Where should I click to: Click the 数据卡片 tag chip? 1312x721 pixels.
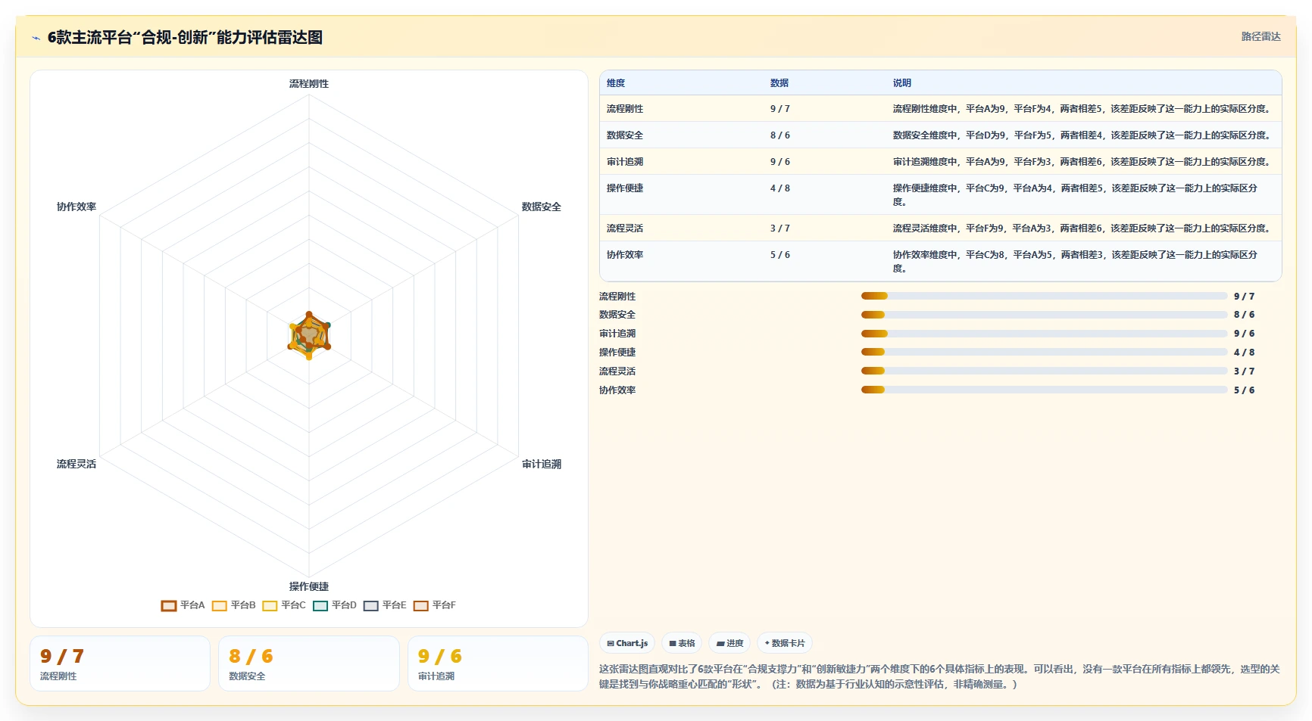click(x=785, y=643)
